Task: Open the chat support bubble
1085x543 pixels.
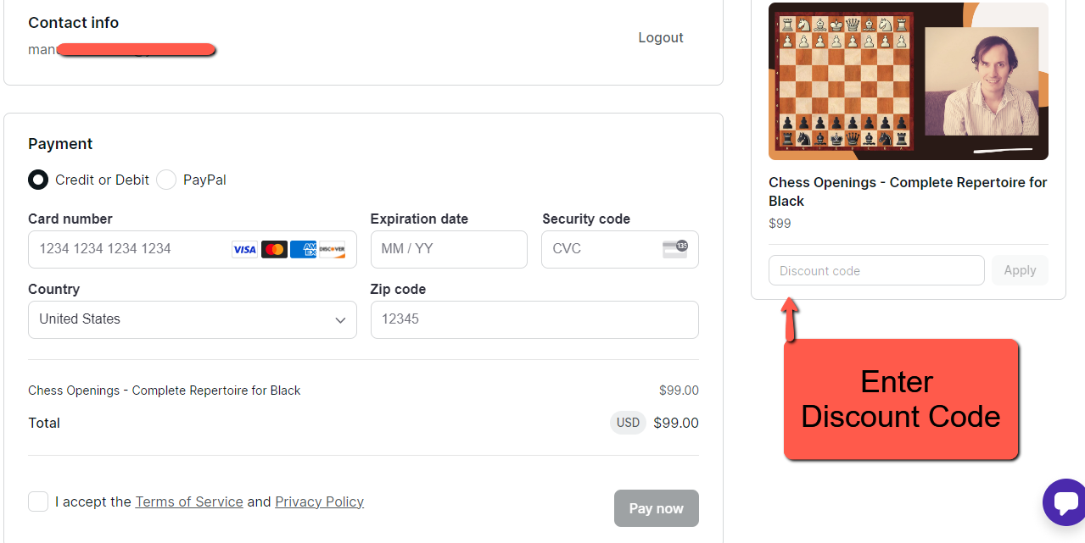Action: [1065, 502]
